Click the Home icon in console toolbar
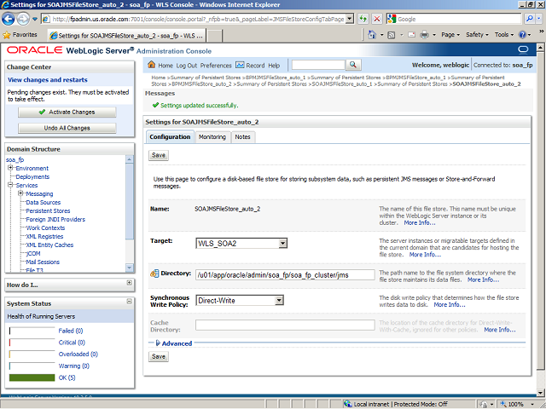This screenshot has width=546, height=409. (152, 66)
